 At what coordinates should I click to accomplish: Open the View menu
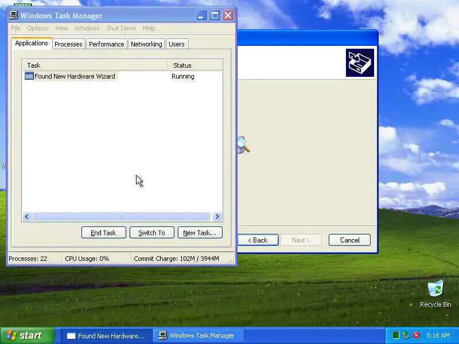click(x=61, y=28)
